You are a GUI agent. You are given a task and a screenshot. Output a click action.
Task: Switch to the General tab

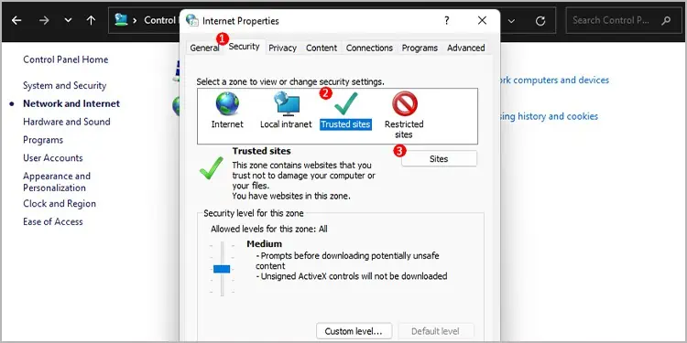pyautogui.click(x=204, y=48)
